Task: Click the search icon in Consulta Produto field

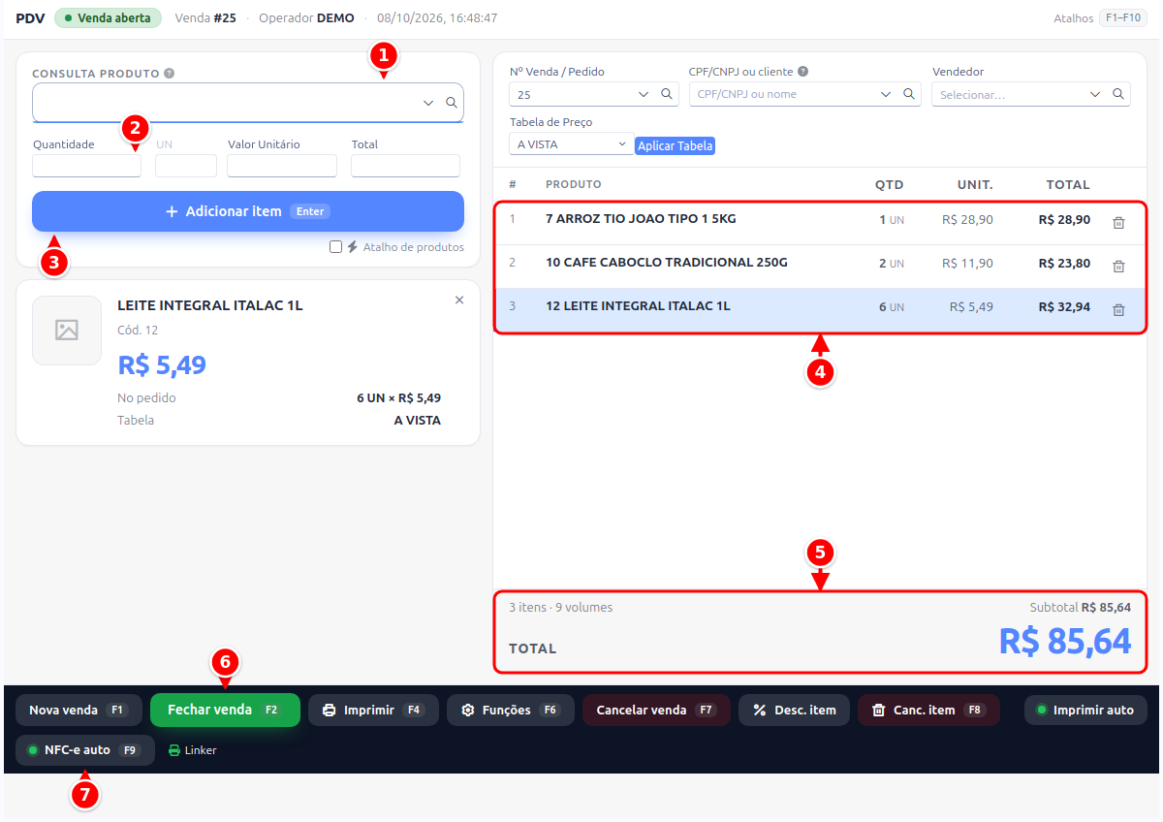Action: click(452, 103)
